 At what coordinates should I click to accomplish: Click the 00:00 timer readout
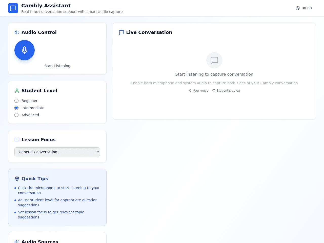(x=307, y=8)
